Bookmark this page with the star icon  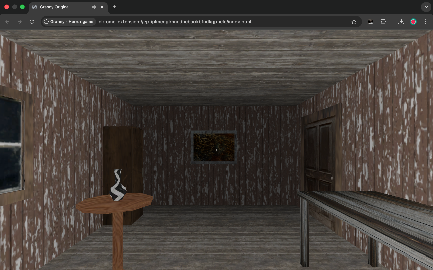(x=354, y=22)
